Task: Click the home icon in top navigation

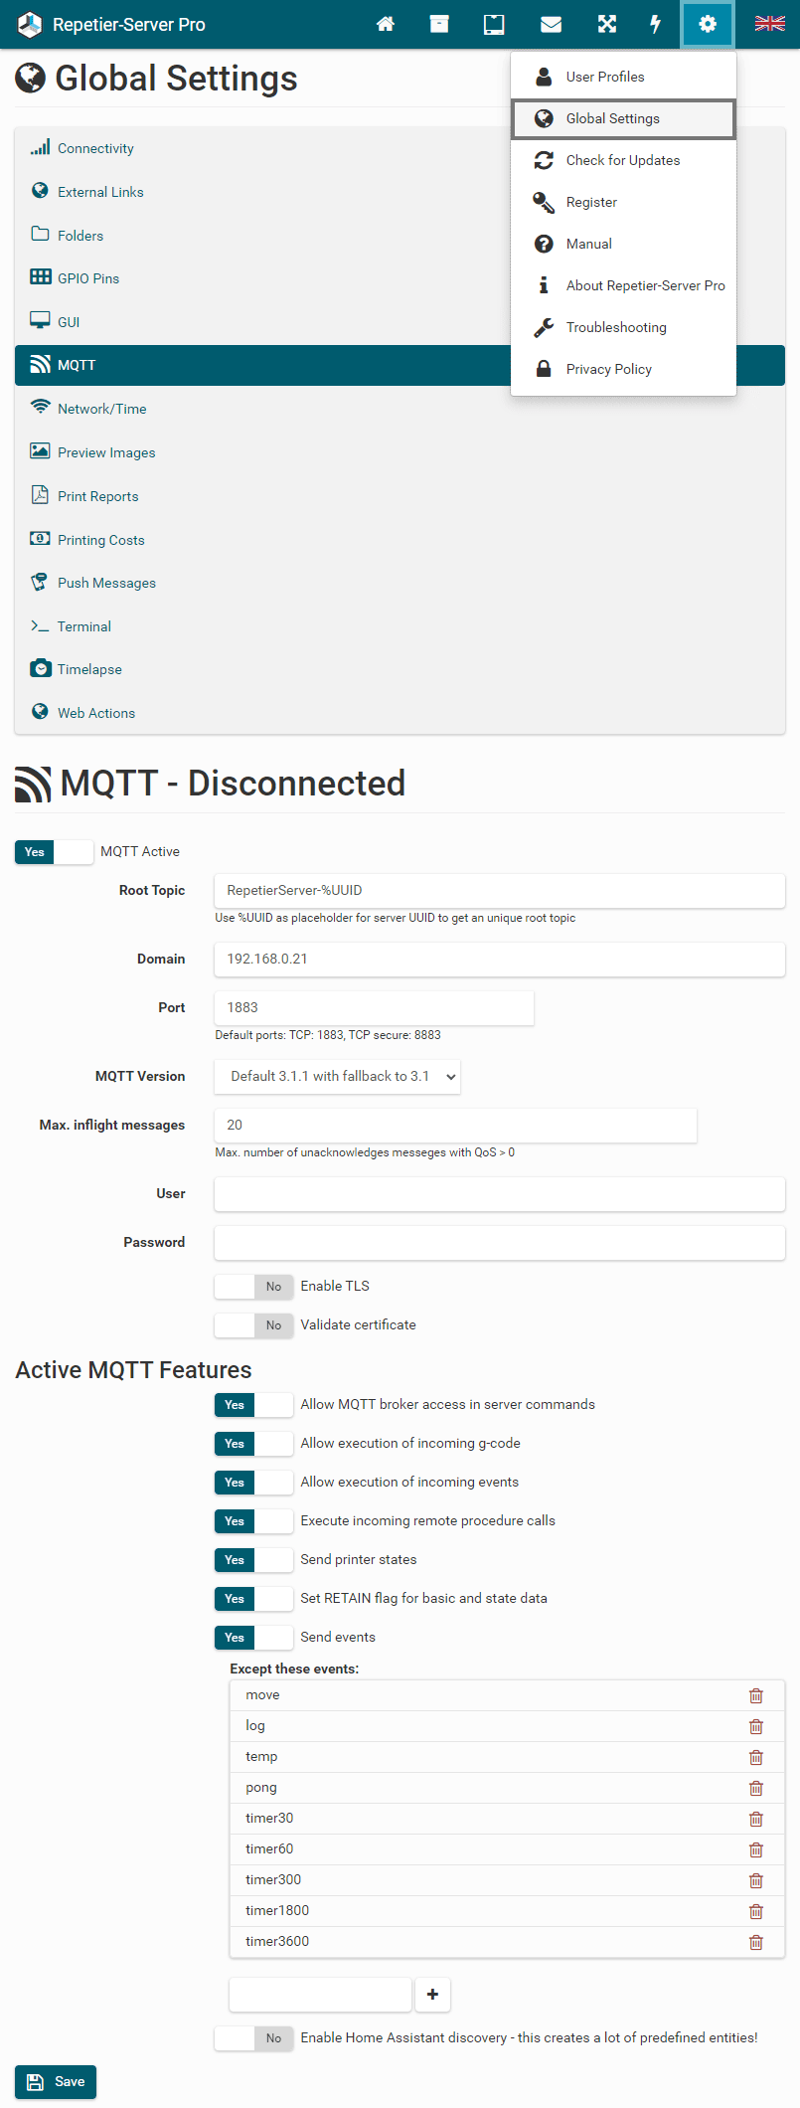Action: pyautogui.click(x=386, y=24)
